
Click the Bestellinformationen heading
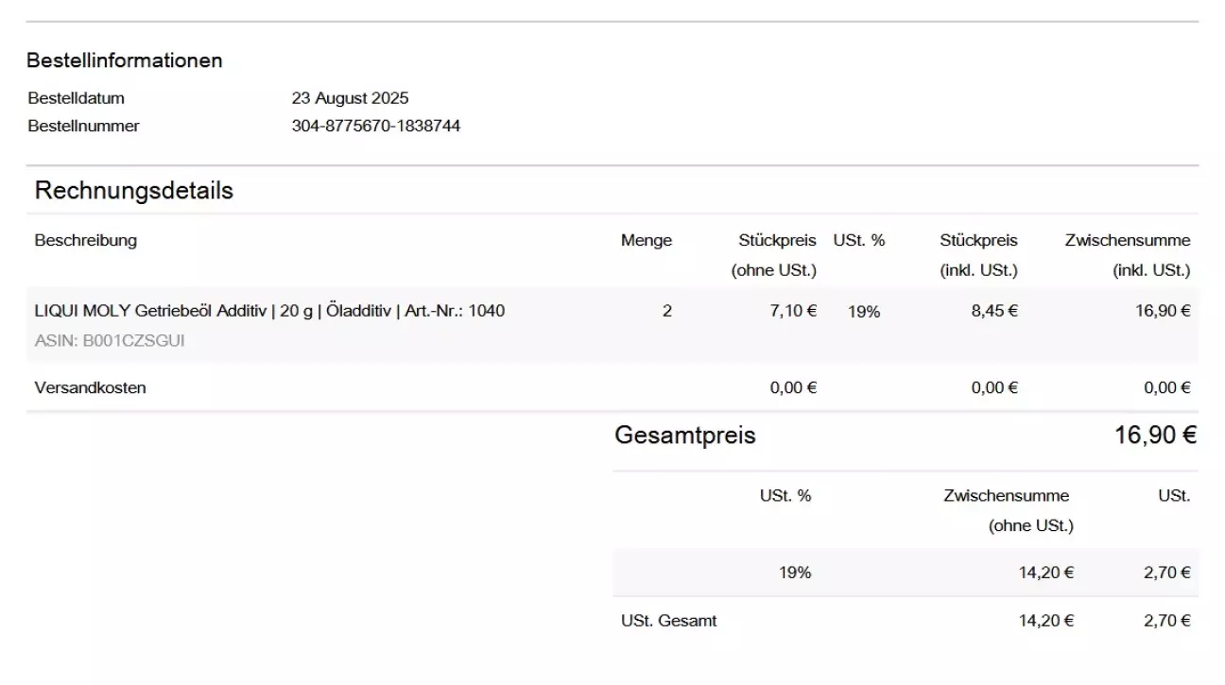125,60
